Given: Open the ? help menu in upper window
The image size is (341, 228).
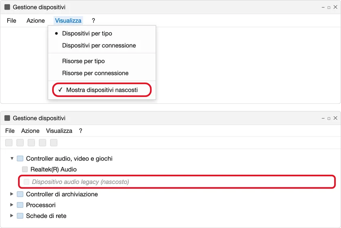Looking at the screenshot, I should pos(93,20).
